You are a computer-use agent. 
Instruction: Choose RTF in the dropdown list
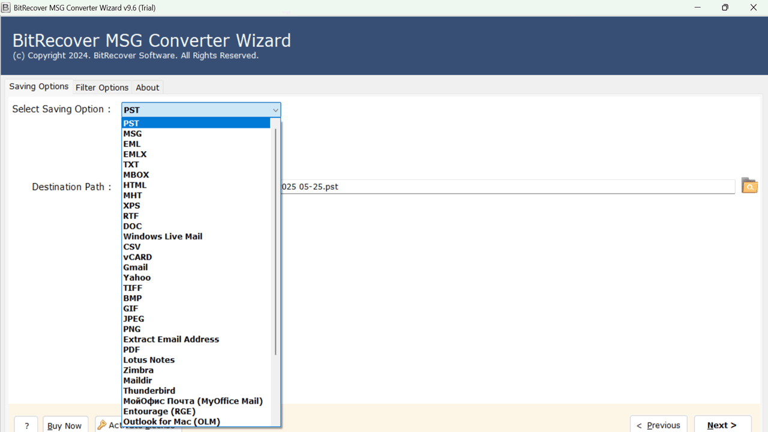196,216
